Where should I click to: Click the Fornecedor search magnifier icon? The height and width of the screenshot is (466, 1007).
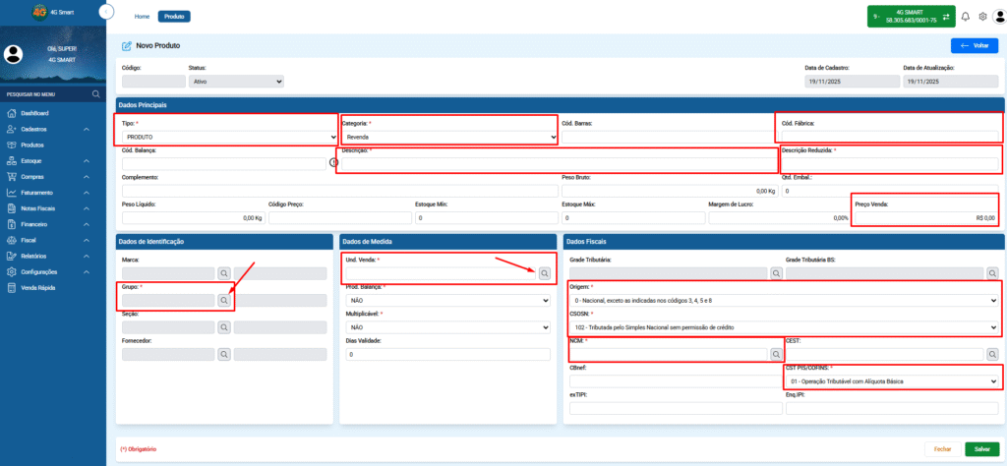223,354
